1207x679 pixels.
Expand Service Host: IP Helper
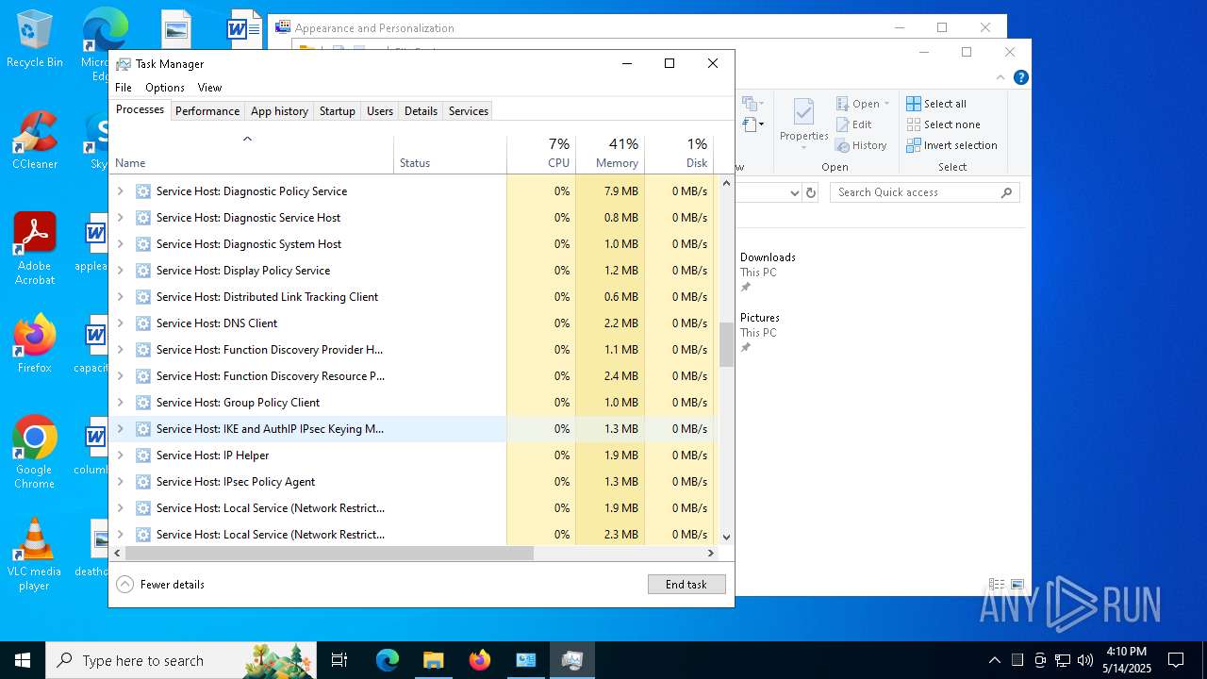point(120,455)
